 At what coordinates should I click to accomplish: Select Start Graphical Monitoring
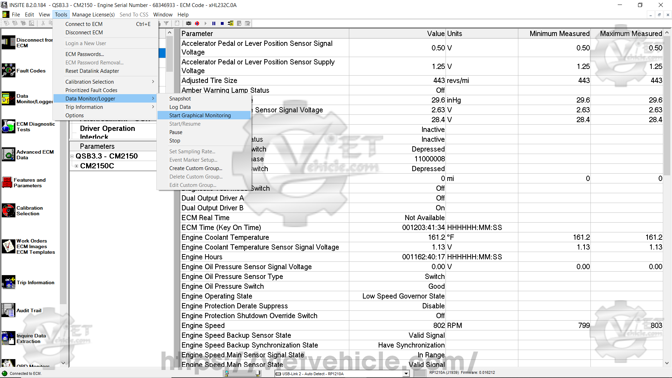point(200,115)
